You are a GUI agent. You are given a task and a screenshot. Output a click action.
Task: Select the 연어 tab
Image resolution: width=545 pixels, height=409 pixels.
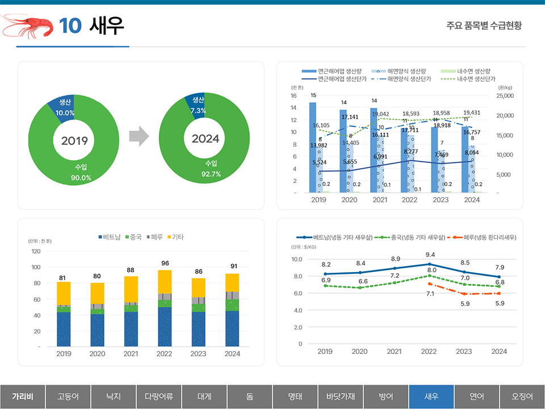pyautogui.click(x=477, y=397)
